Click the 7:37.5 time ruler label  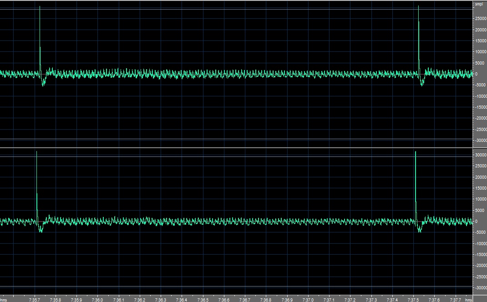(413, 300)
